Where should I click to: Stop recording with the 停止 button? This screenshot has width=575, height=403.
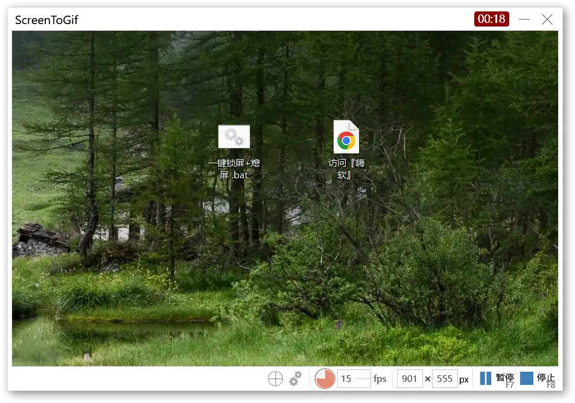538,379
